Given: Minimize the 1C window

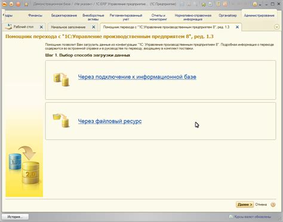Looking at the screenshot, I should [266, 4].
